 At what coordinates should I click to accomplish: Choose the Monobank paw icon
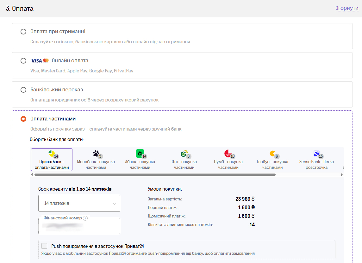tap(96, 153)
